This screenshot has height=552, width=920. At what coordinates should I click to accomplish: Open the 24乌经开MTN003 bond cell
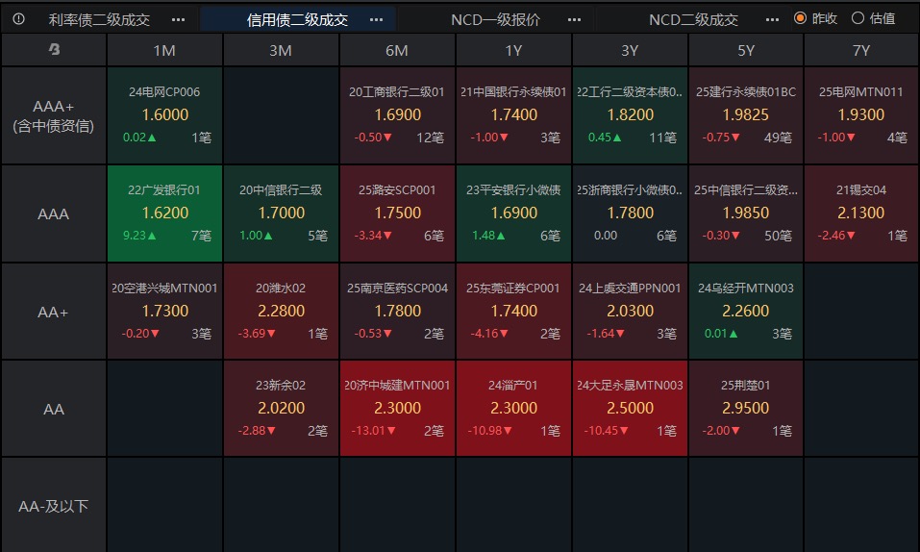(746, 312)
